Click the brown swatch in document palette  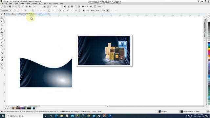[13, 108]
